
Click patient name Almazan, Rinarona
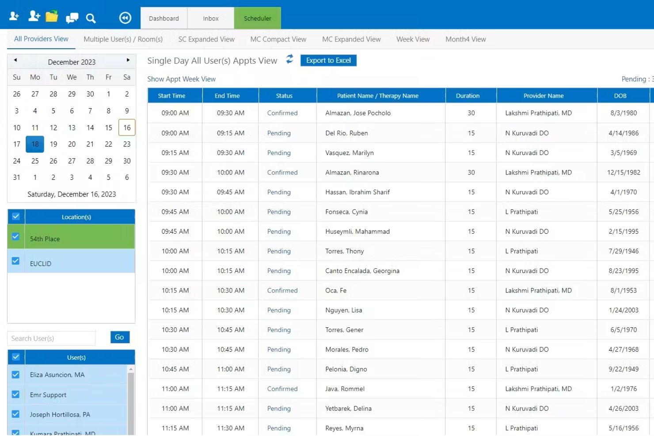pos(352,173)
